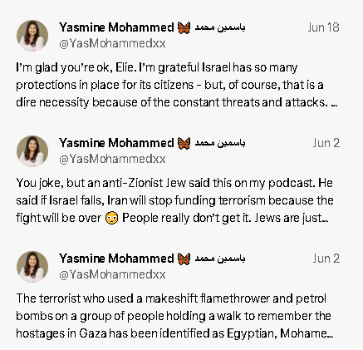Open Yasmine Mohammed name on first tweet
363x350 pixels.
click(x=116, y=27)
